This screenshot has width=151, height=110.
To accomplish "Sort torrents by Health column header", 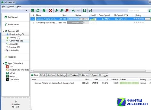I will (x=93, y=15).
